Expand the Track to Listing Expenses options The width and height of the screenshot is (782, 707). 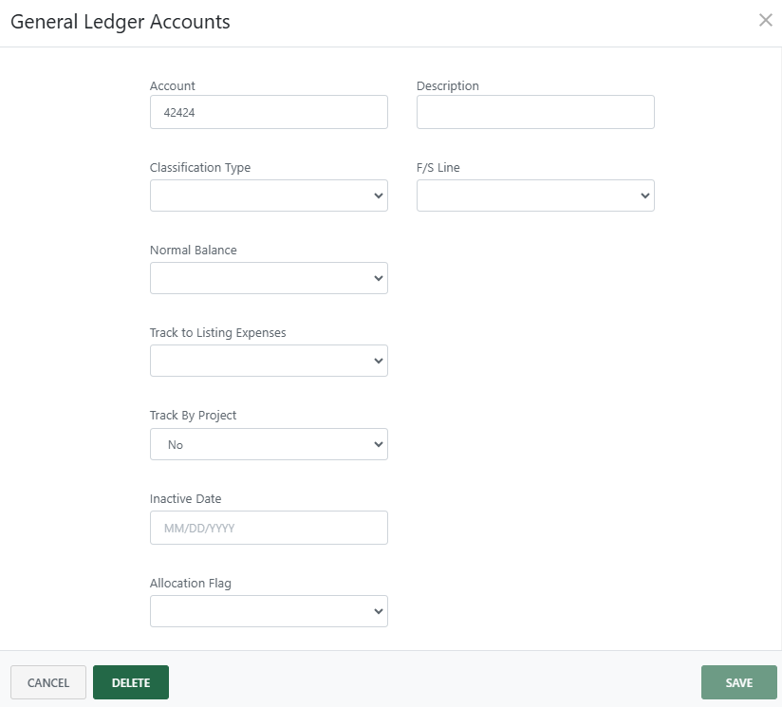point(269,361)
